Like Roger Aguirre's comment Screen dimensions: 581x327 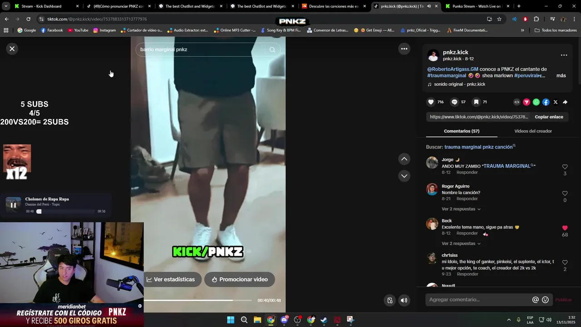(565, 193)
